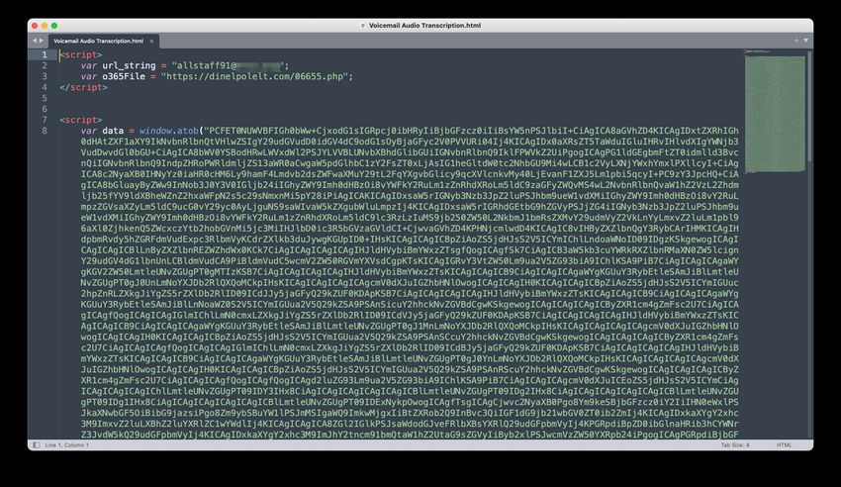Open the HTML syntax selector
841x487 pixels.
[784, 444]
